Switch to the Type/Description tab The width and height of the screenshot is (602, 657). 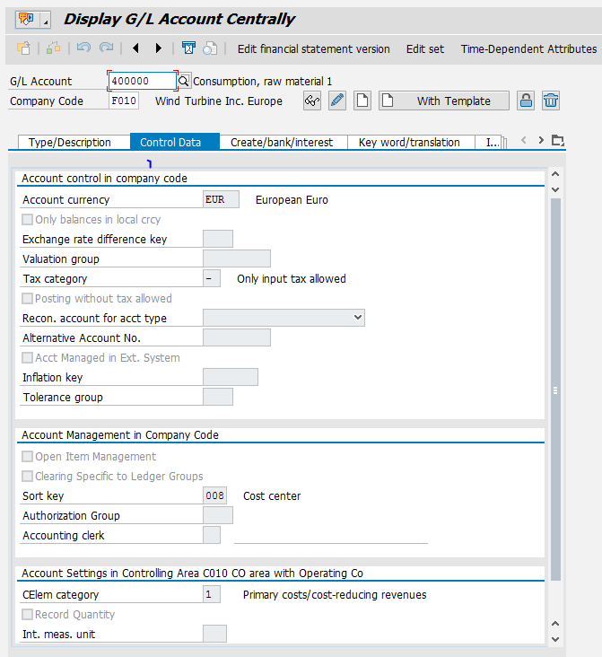(70, 142)
